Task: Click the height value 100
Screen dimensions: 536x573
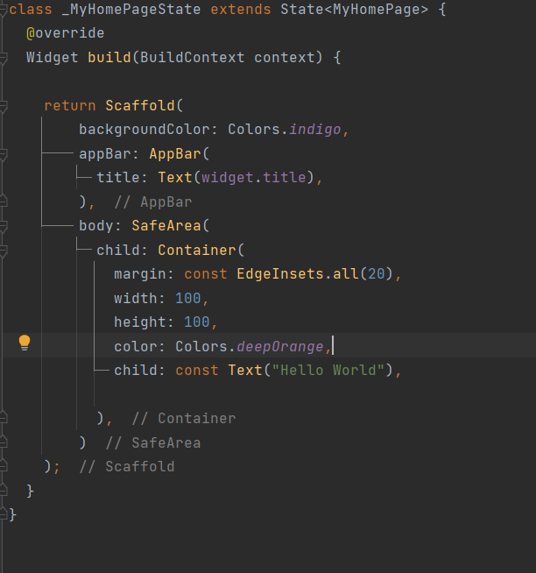Action: coord(196,322)
